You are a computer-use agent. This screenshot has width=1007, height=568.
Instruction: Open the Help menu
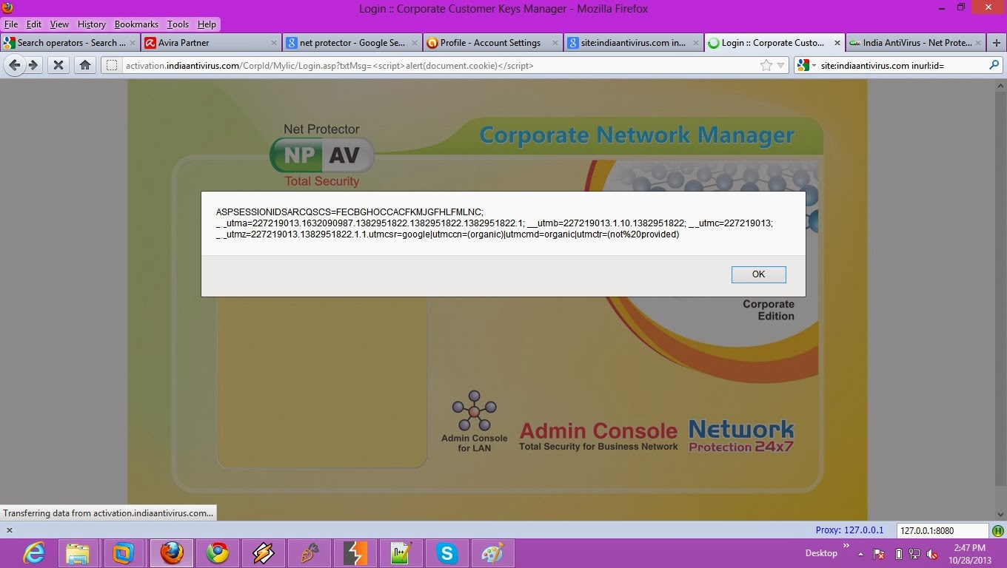[207, 24]
